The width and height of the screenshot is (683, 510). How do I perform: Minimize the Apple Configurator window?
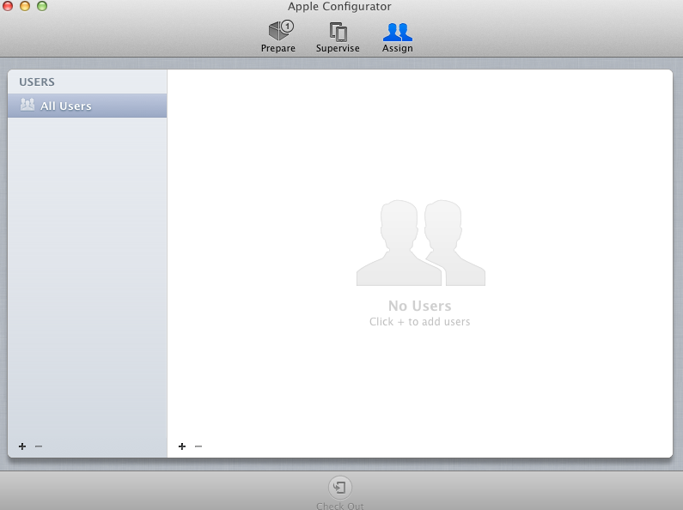[25, 6]
